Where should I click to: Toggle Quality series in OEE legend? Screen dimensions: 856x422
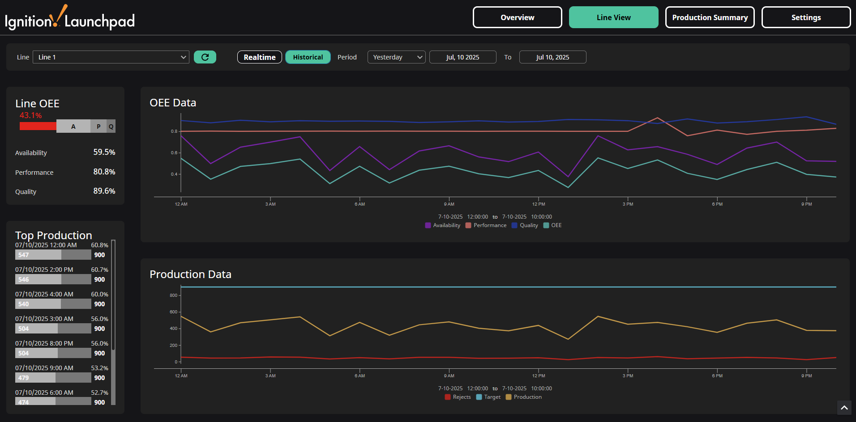(525, 225)
